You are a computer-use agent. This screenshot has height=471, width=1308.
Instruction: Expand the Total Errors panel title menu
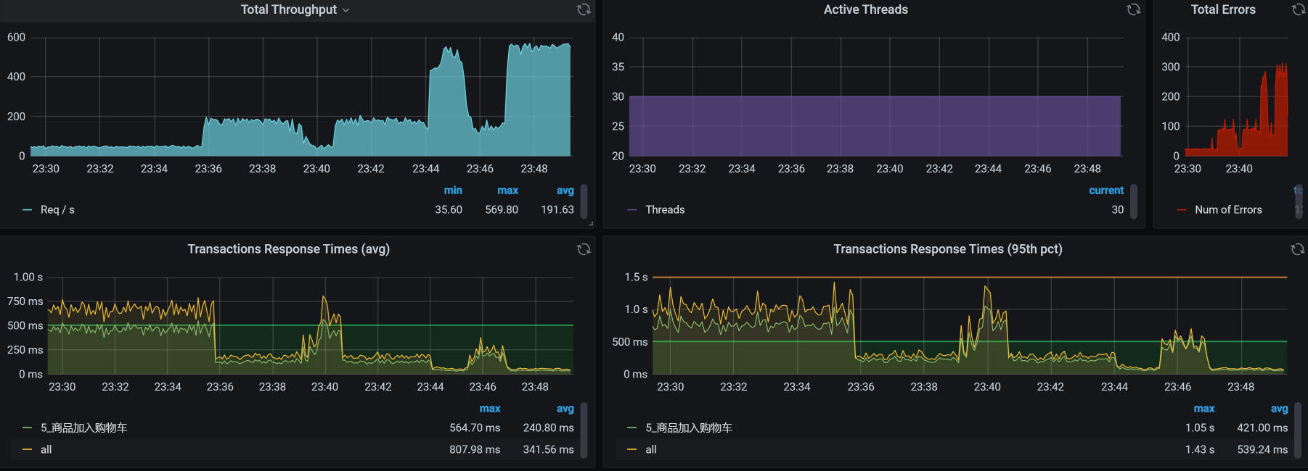coord(1222,9)
